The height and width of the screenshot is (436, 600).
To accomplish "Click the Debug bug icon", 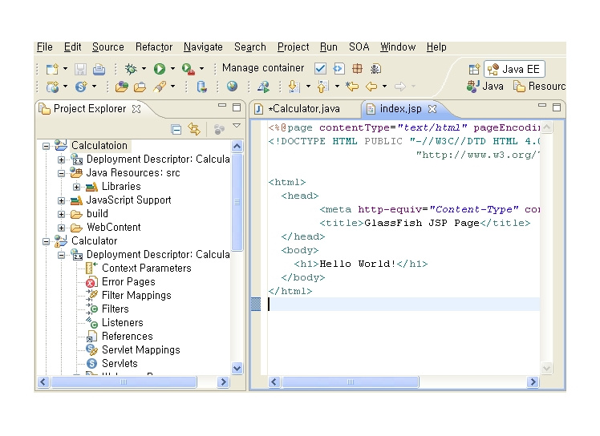I will point(131,69).
